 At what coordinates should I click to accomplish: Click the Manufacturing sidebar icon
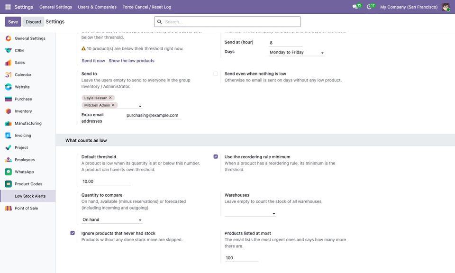9,123
